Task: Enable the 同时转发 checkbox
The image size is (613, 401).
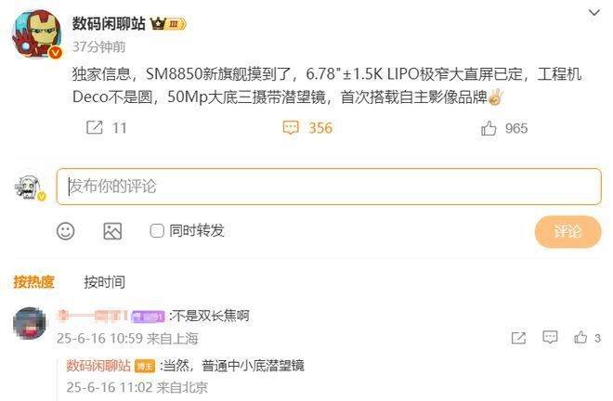Action: click(157, 230)
